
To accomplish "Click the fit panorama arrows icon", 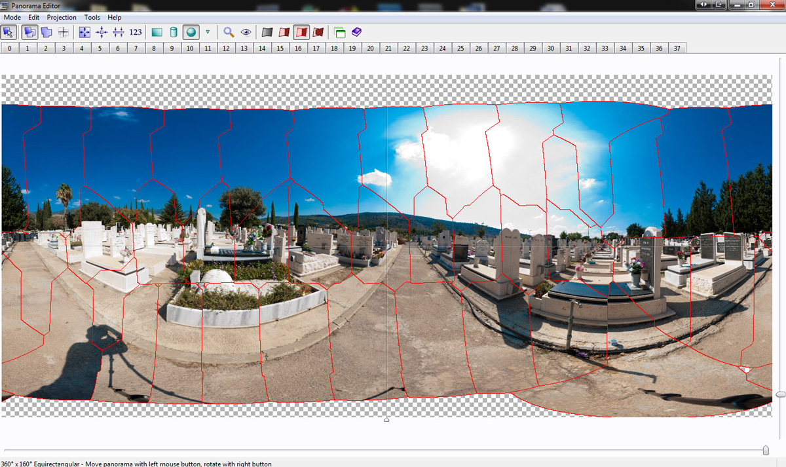I will pyautogui.click(x=84, y=32).
